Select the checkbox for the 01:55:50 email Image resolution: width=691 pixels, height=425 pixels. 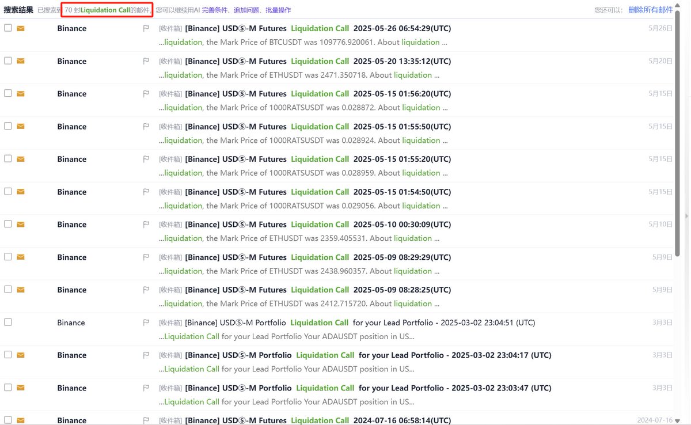click(8, 126)
